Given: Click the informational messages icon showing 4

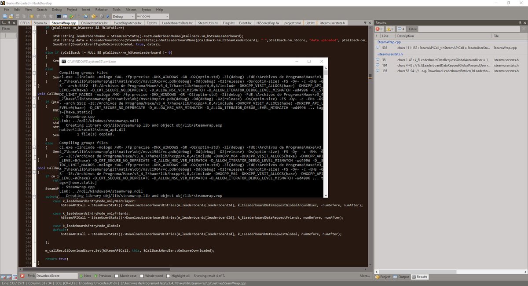Looking at the screenshot, I should [400, 29].
